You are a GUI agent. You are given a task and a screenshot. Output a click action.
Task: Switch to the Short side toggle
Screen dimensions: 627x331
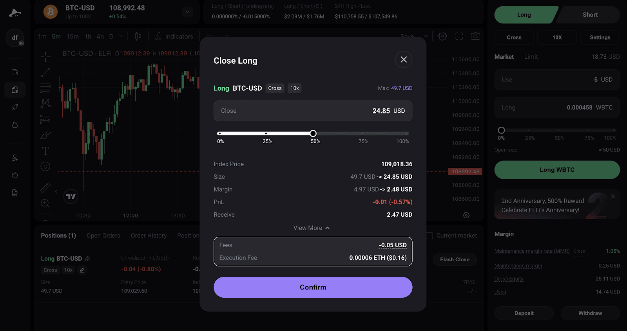click(x=590, y=15)
